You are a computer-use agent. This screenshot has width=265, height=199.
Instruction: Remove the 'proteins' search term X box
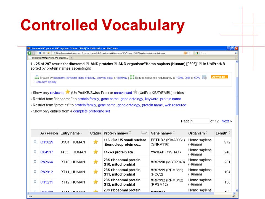point(115,64)
